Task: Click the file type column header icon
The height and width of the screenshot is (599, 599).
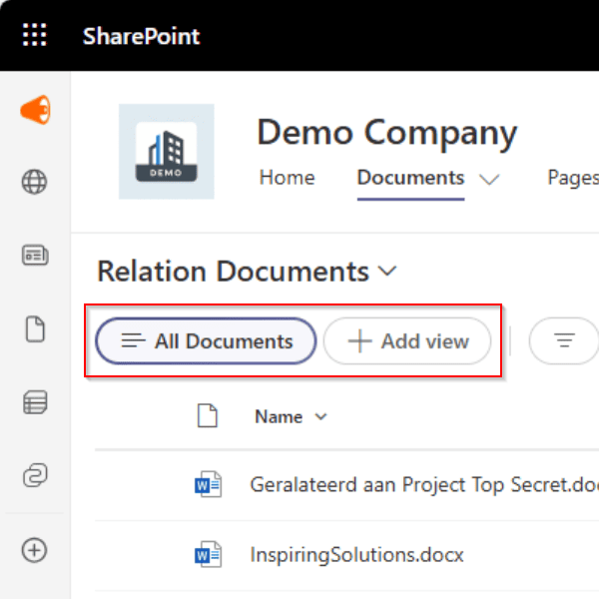Action: 207,416
